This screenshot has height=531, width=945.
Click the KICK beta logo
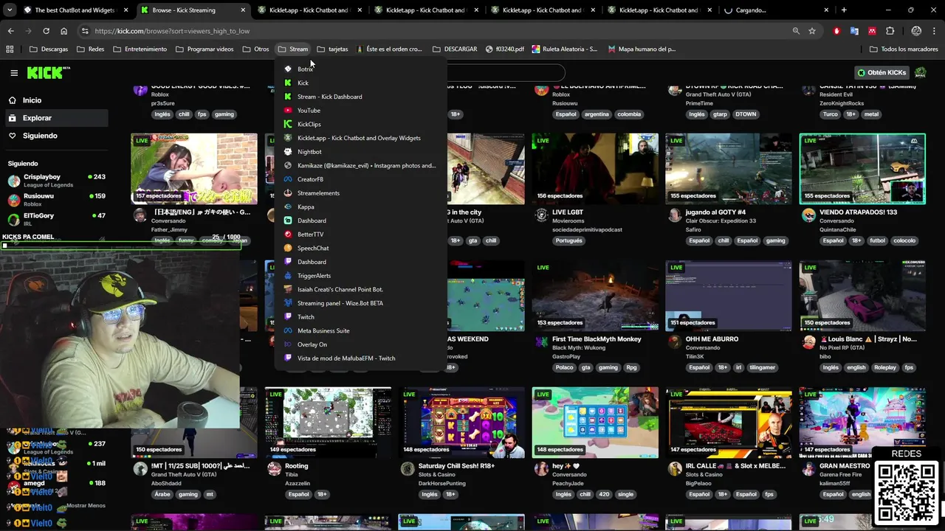tap(48, 72)
